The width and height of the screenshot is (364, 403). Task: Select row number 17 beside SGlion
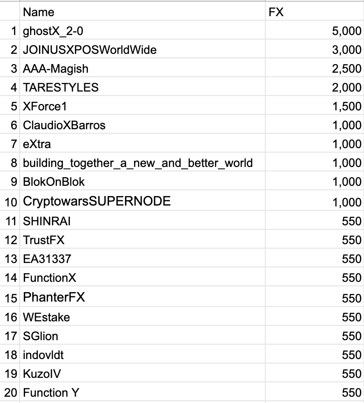coord(10,335)
